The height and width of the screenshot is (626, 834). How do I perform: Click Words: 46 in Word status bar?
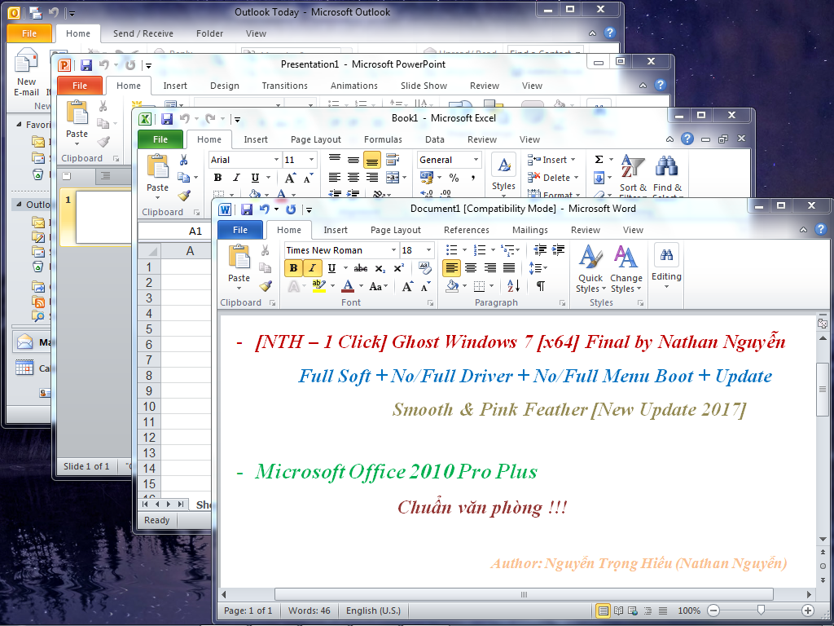(x=309, y=611)
